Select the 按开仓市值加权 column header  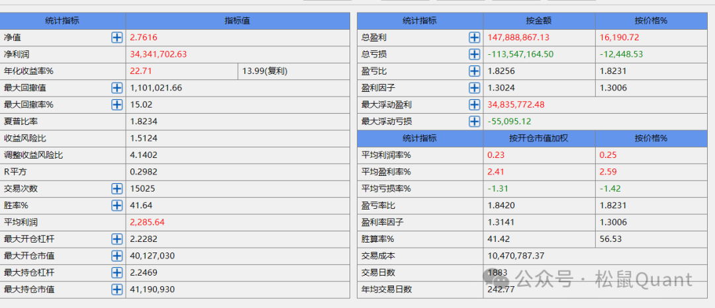pos(539,138)
